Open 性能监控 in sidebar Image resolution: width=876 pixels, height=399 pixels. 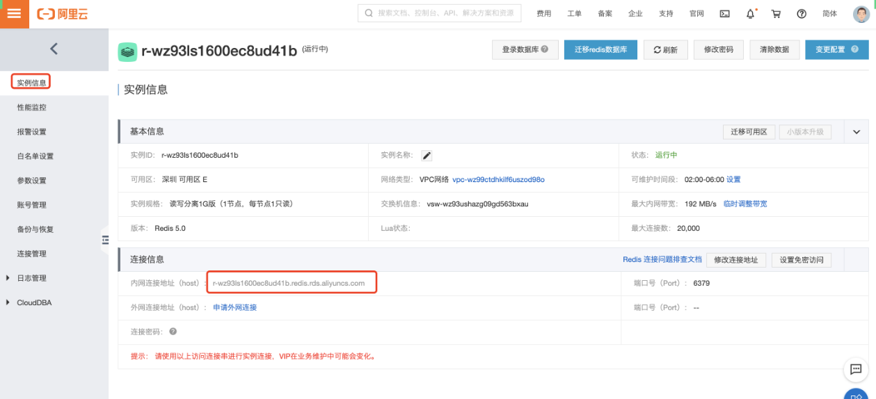tap(32, 108)
